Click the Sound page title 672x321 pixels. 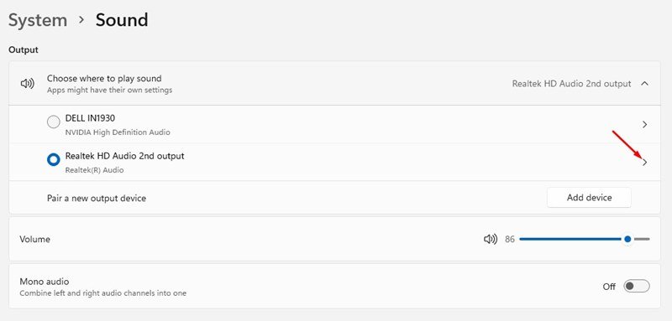pos(122,20)
